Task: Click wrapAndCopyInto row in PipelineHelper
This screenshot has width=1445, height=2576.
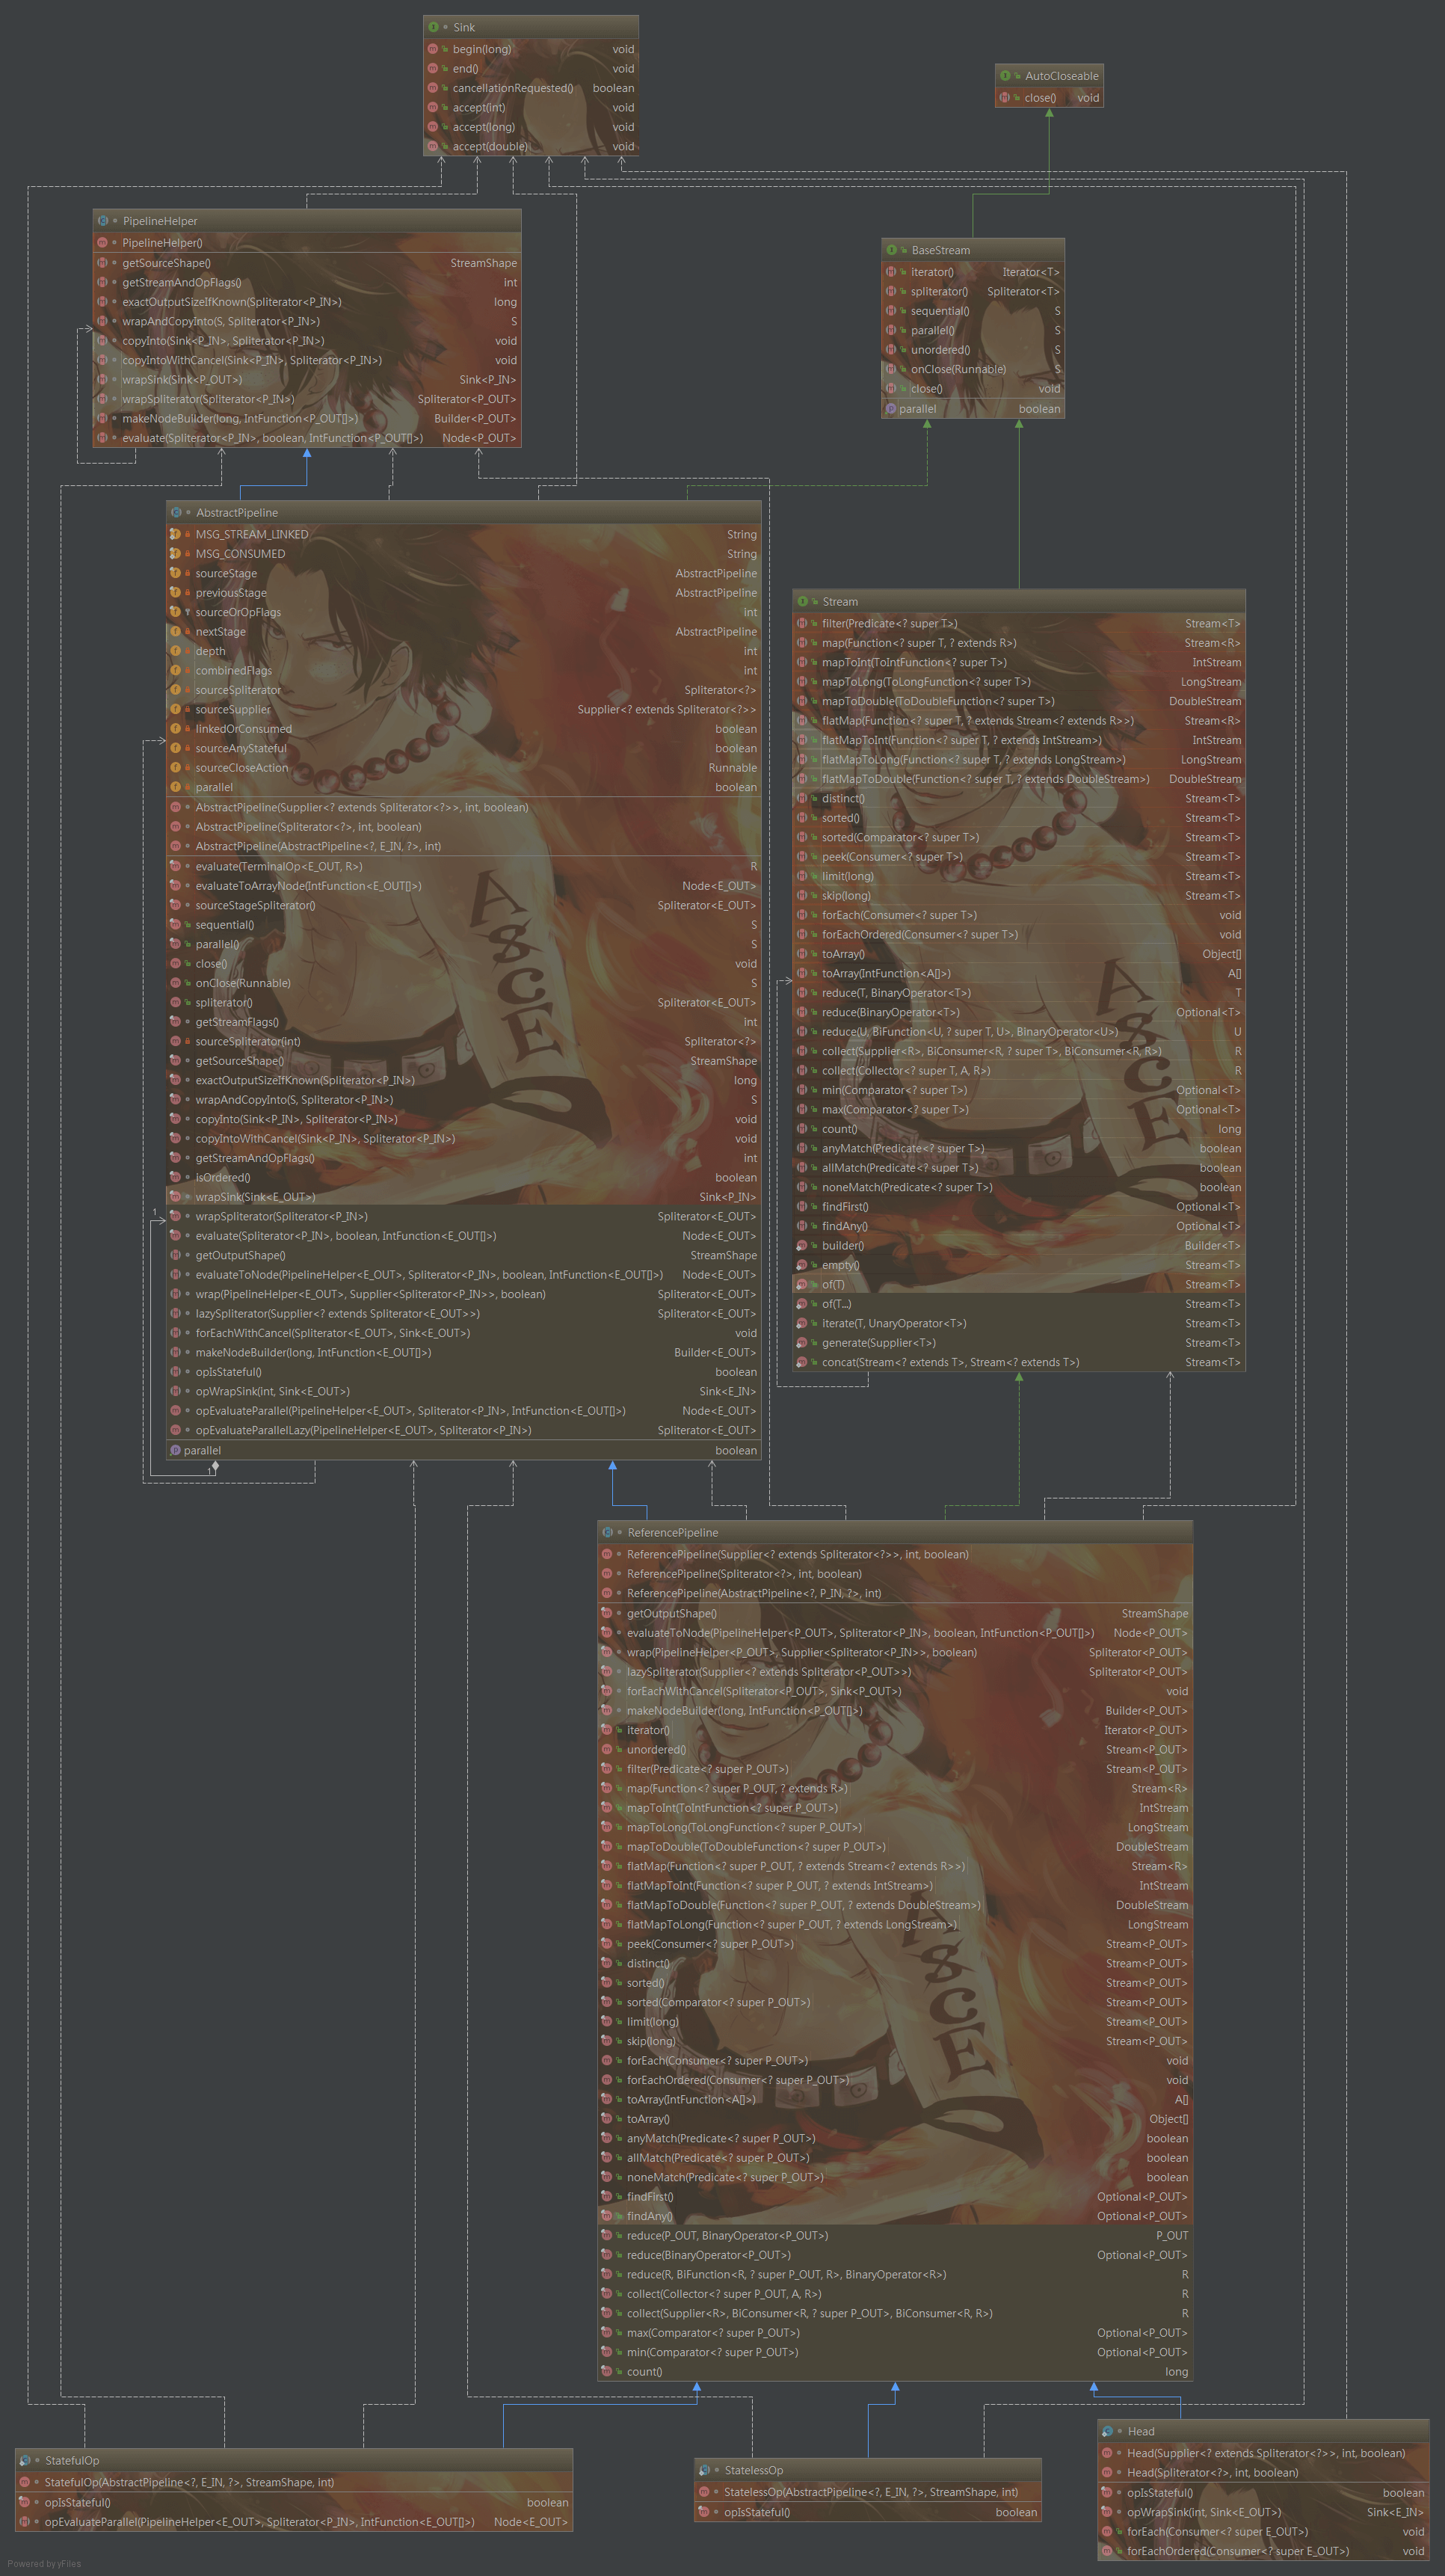Action: (307, 322)
